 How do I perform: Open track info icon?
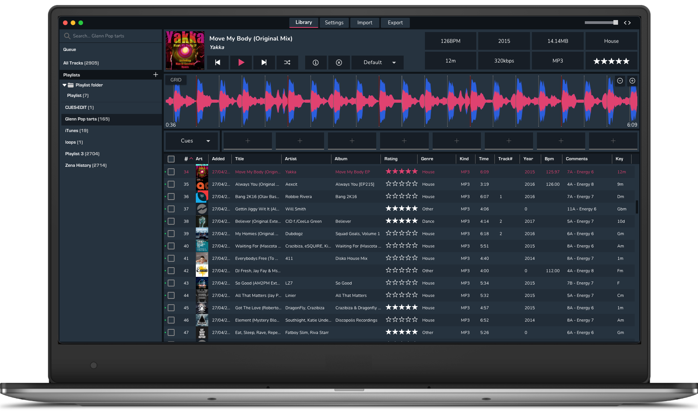pyautogui.click(x=316, y=63)
